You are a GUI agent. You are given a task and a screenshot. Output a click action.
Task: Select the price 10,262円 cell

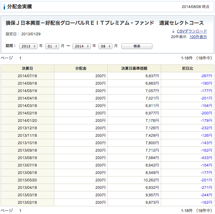(x=134, y=180)
